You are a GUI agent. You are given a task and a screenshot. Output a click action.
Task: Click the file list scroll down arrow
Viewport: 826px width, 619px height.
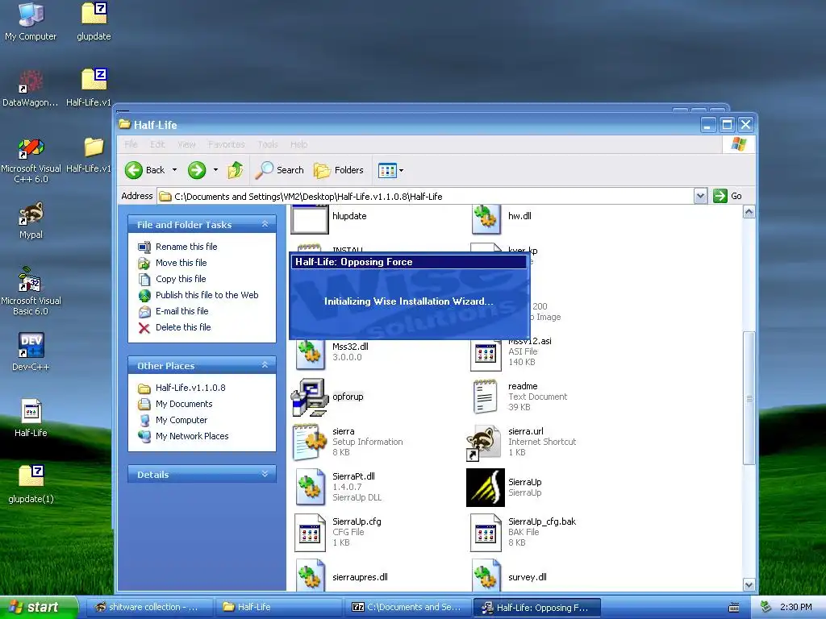[x=749, y=584]
